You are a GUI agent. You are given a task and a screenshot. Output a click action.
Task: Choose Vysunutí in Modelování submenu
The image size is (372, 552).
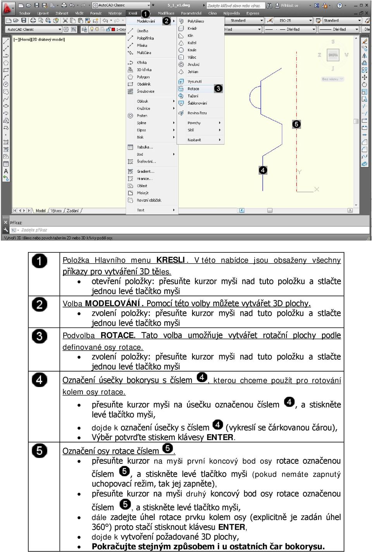click(200, 81)
